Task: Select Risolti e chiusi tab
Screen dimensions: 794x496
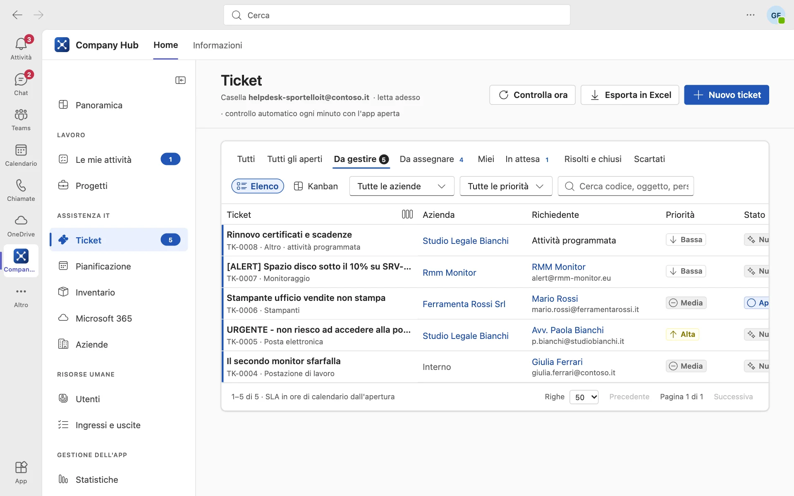Action: 593,159
